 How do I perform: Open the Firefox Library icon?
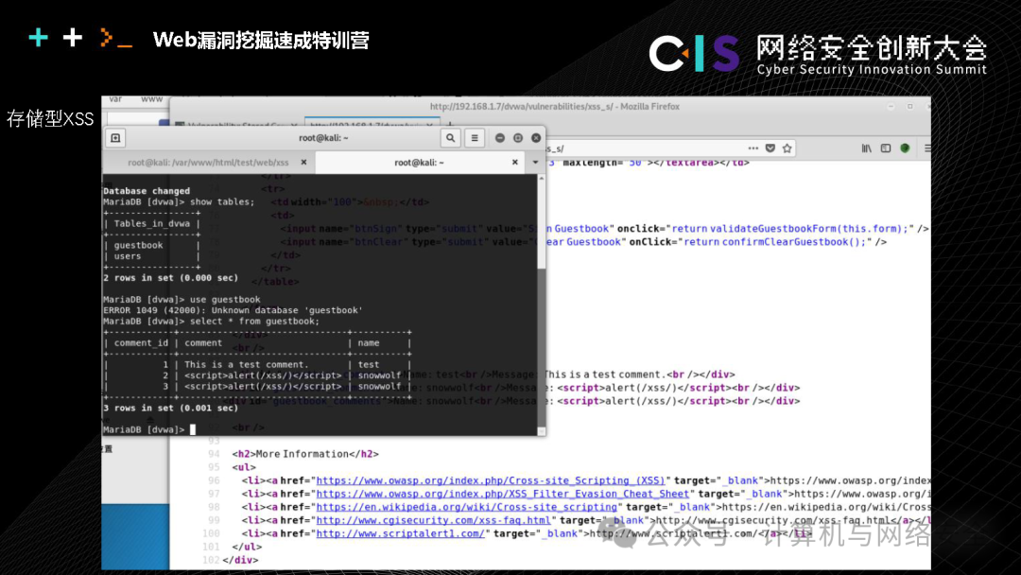[x=867, y=148]
